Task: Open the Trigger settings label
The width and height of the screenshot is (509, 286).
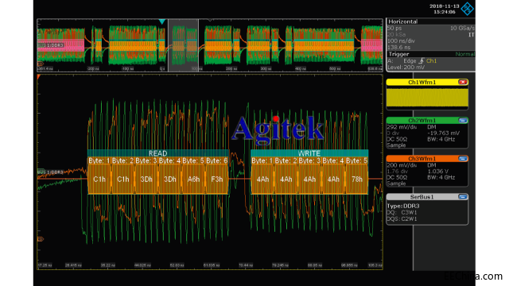Action: [398, 54]
